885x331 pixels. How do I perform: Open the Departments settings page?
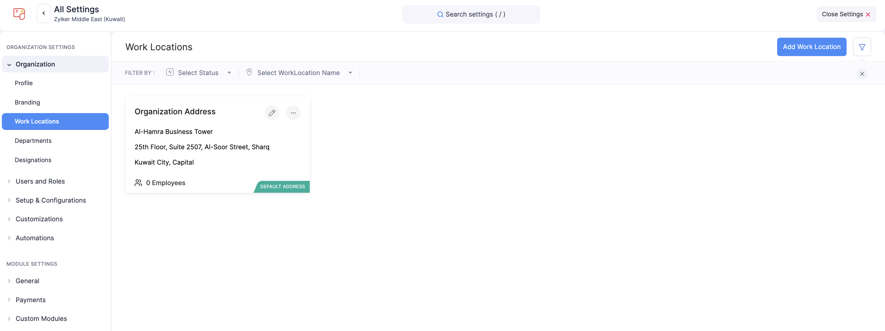point(33,140)
